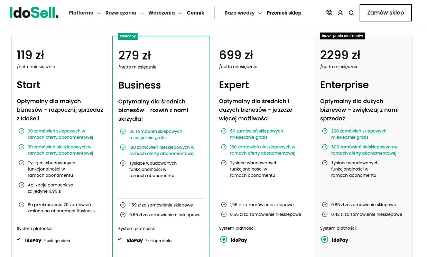This screenshot has height=257, width=427.
Task: Click the 'Zamów sklep' button
Action: (386, 12)
